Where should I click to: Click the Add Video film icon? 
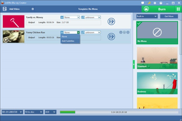tap(5, 9)
